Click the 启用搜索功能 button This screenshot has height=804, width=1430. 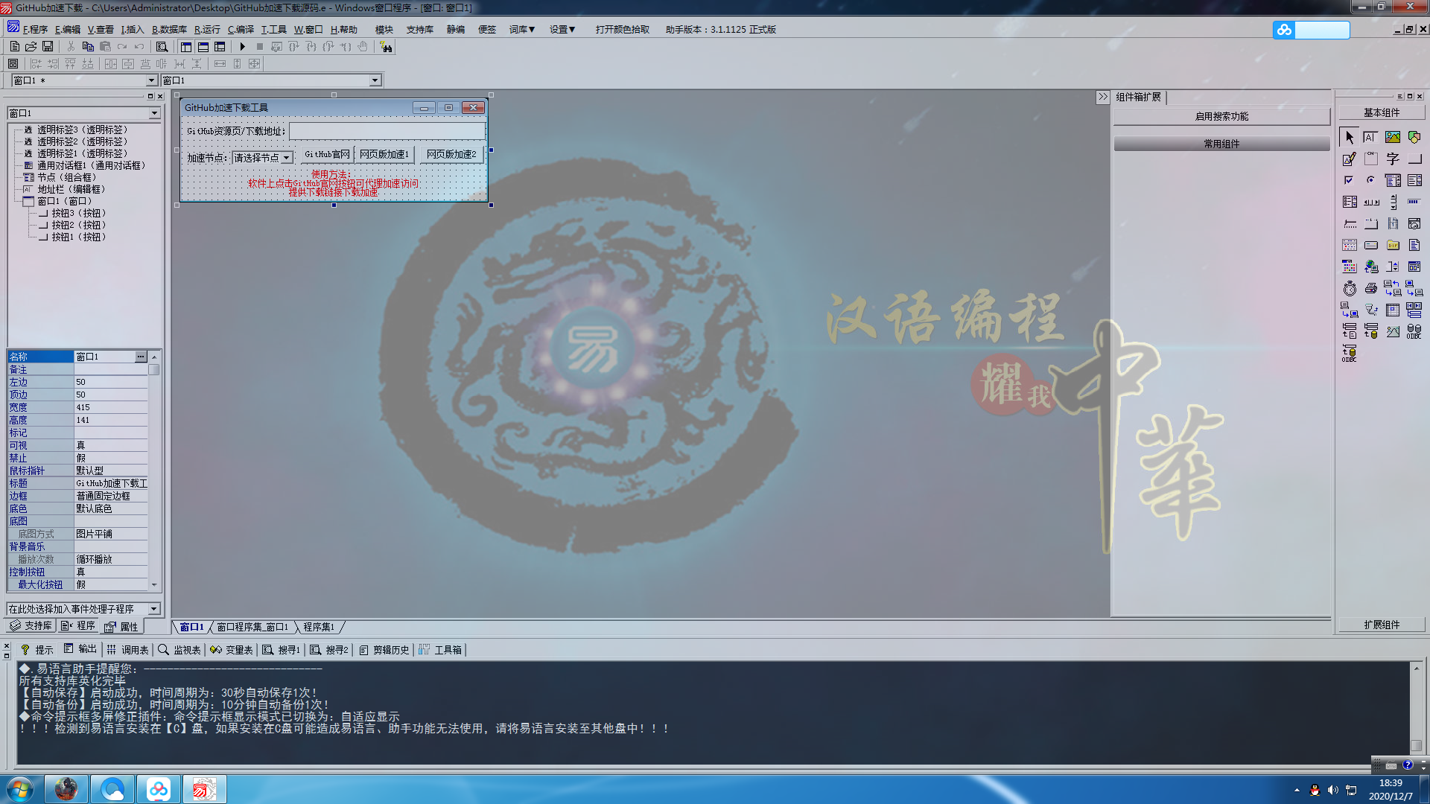pyautogui.click(x=1221, y=116)
